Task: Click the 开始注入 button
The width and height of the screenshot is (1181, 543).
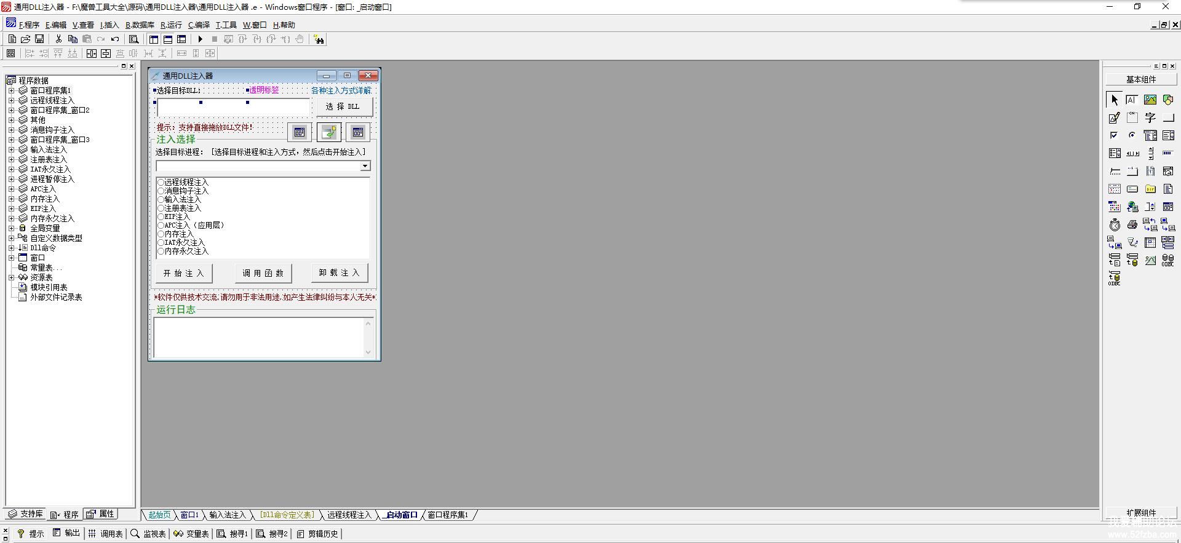Action: pos(183,273)
